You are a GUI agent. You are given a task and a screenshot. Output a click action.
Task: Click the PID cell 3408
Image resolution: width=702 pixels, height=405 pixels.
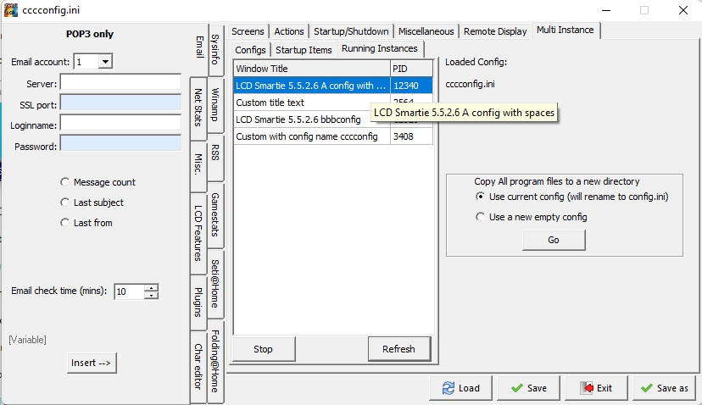[411, 136]
